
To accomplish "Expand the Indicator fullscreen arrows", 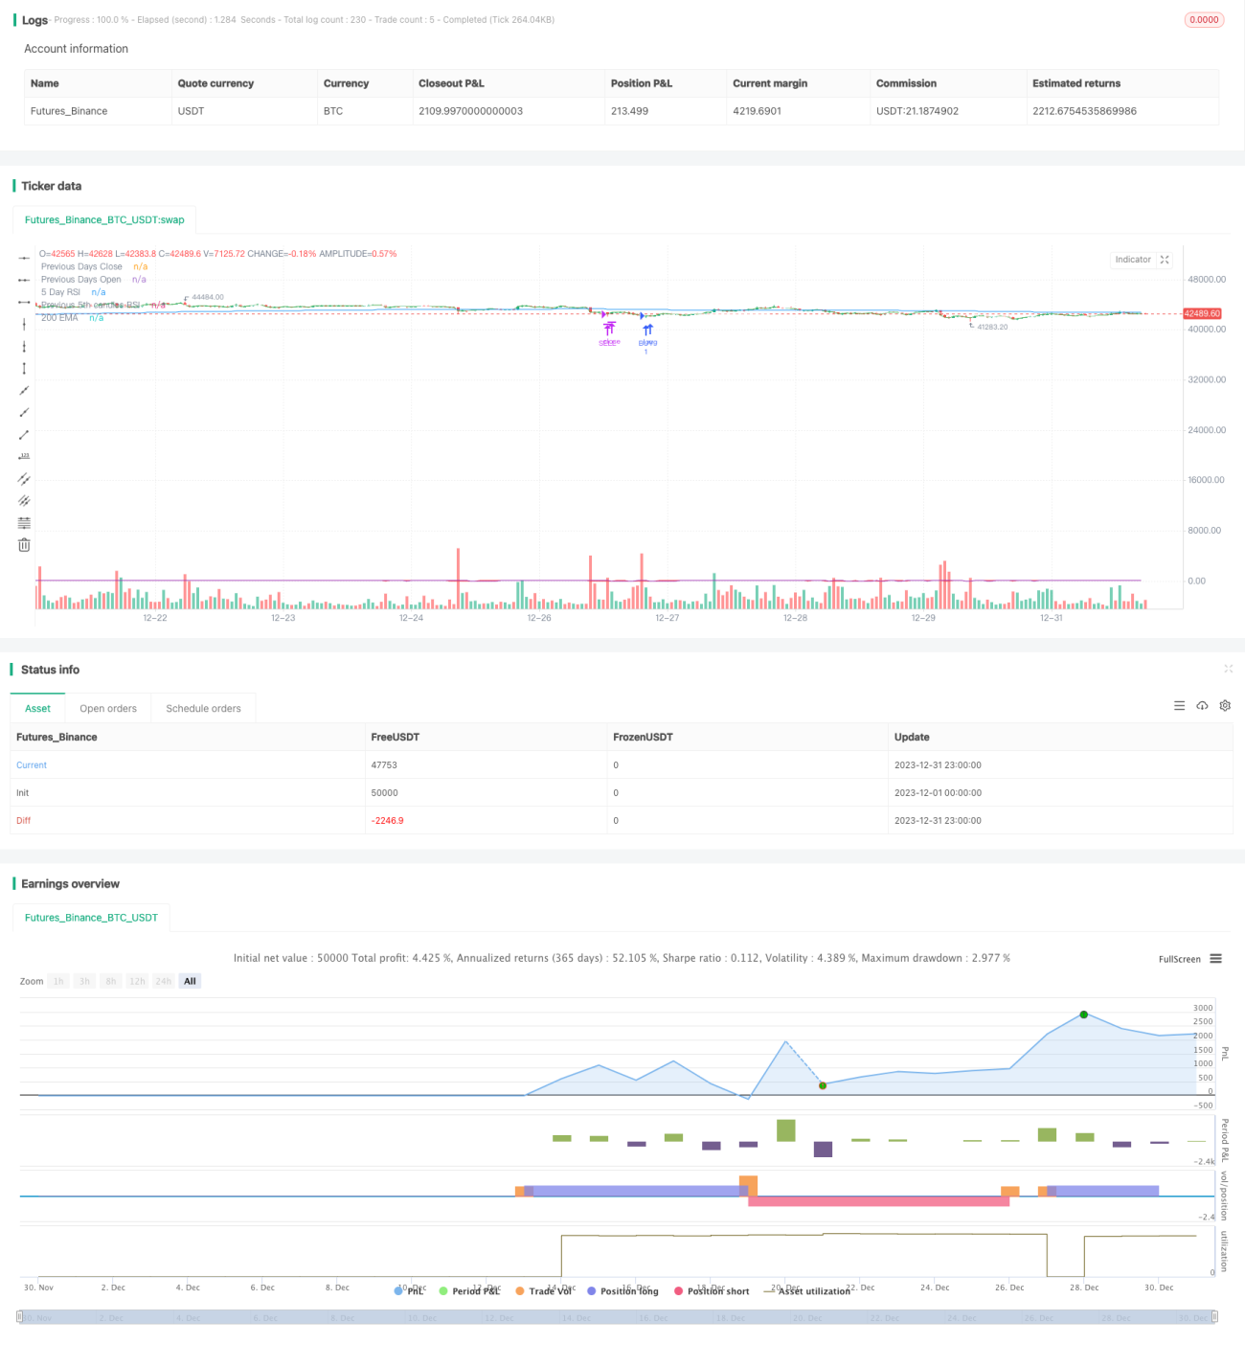I will pyautogui.click(x=1165, y=260).
